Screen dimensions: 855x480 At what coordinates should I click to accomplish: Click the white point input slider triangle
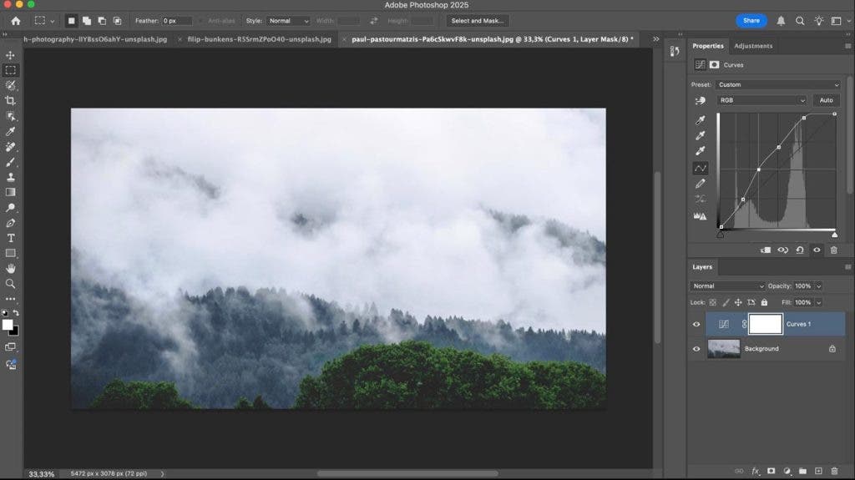(835, 235)
